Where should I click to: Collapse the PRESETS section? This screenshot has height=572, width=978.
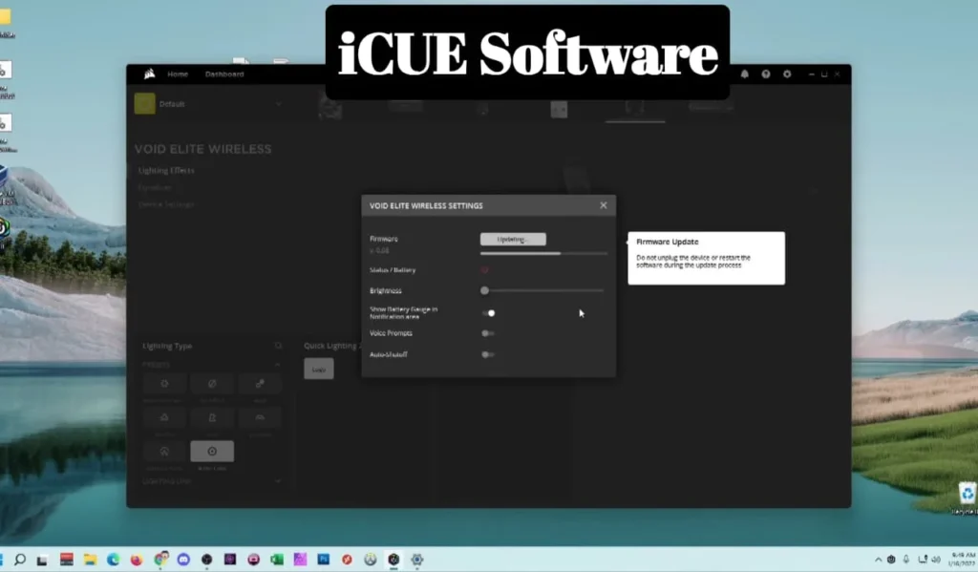tap(278, 363)
